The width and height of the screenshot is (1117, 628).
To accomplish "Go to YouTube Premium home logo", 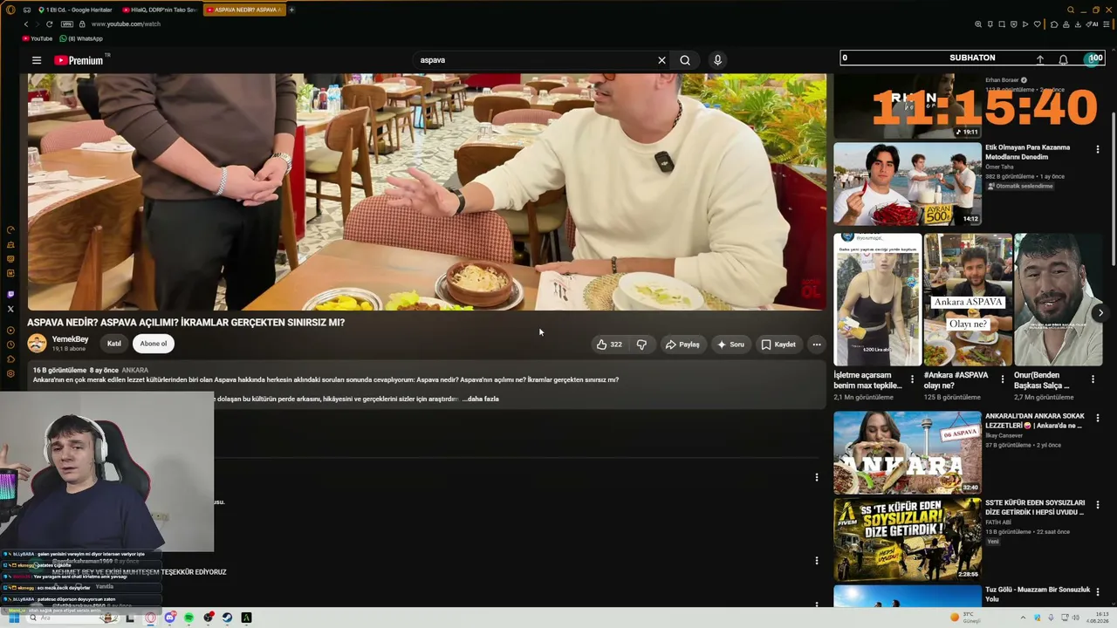I will click(x=79, y=60).
